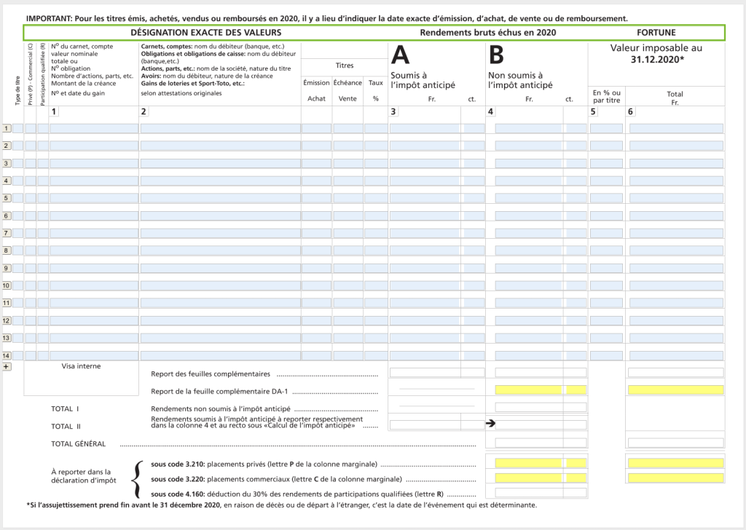Click row 13 Taux % field
Screen dimensions: 746x530
pos(376,338)
